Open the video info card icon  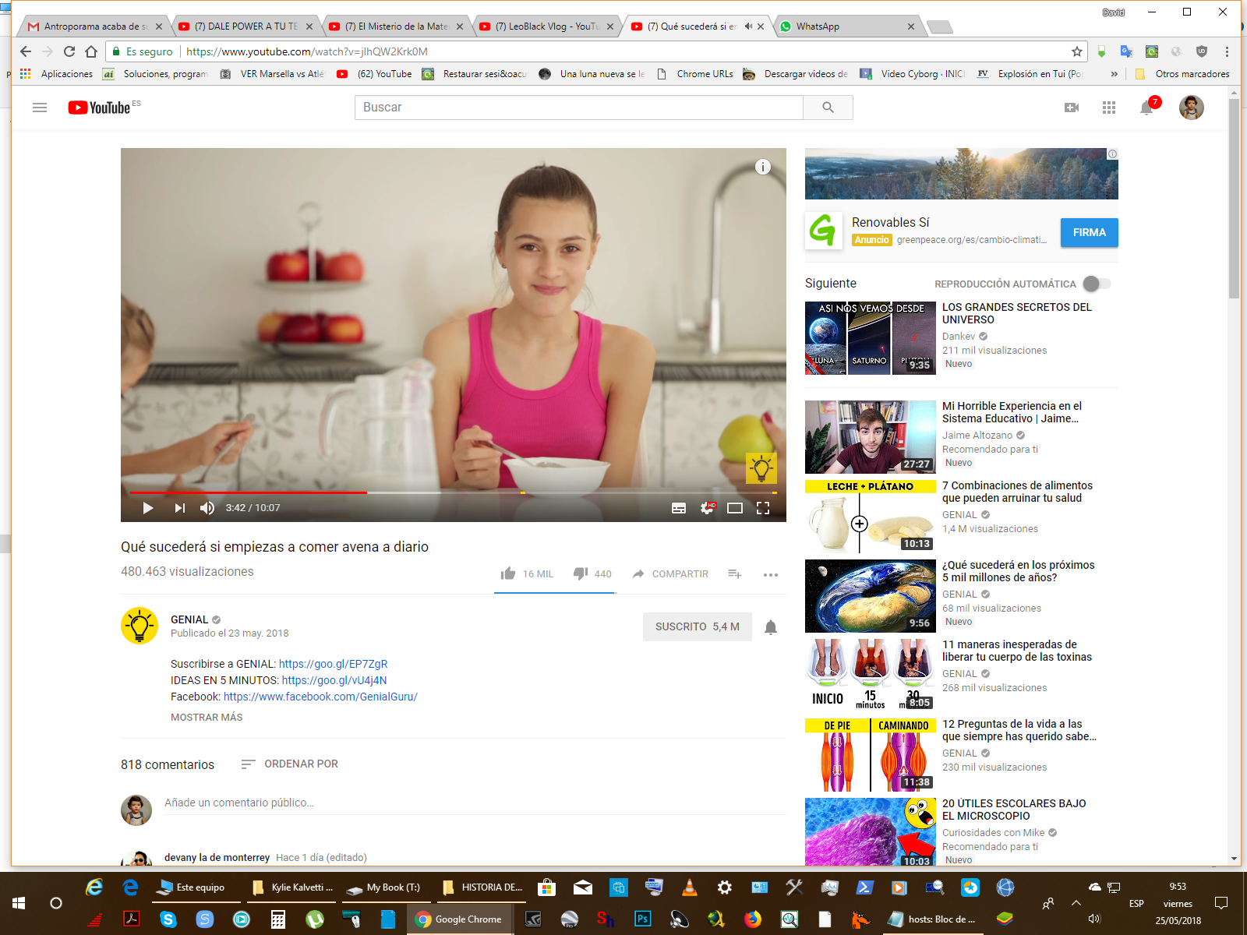[763, 167]
